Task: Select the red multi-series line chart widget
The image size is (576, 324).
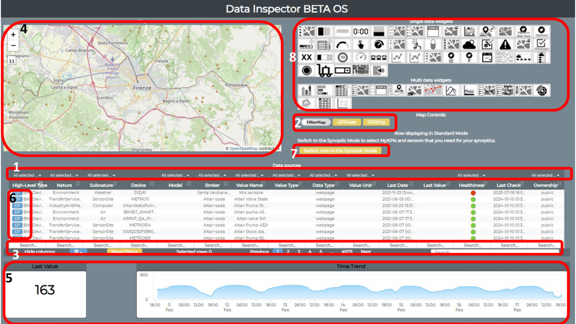Action: [432, 90]
